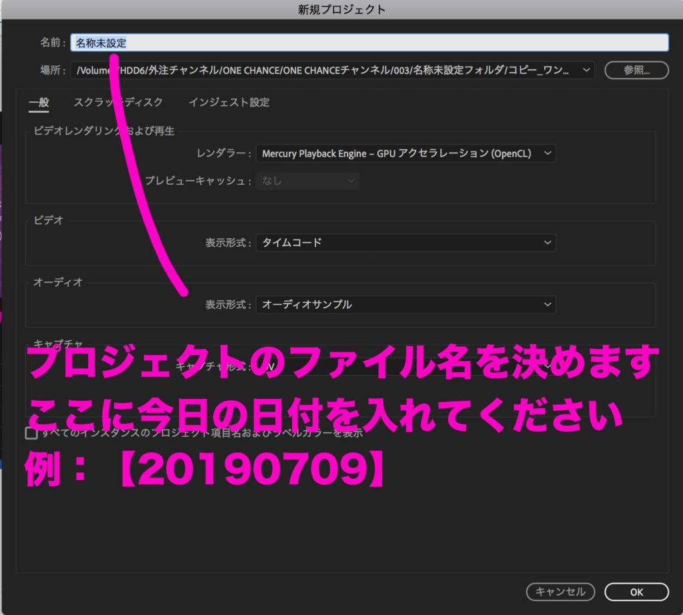Screen dimensions: 683x615
Task: Click the ビデオレンダリングおよび再生 section heading
Action: coord(104,131)
